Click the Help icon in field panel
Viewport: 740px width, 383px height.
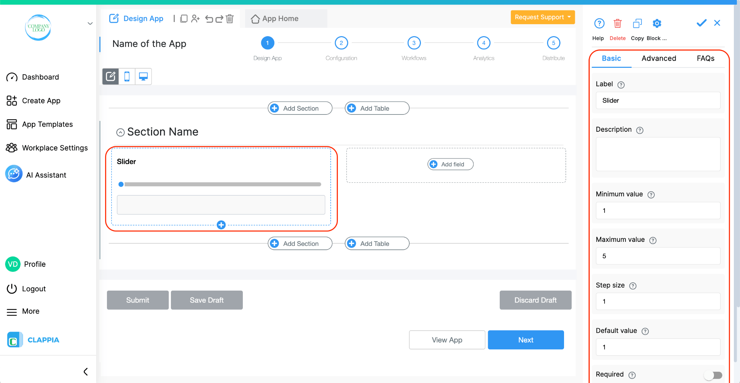[599, 23]
